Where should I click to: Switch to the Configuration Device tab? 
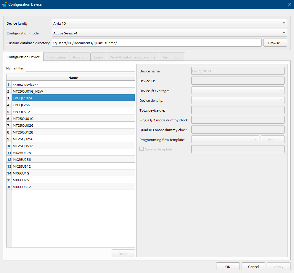pyautogui.click(x=23, y=57)
